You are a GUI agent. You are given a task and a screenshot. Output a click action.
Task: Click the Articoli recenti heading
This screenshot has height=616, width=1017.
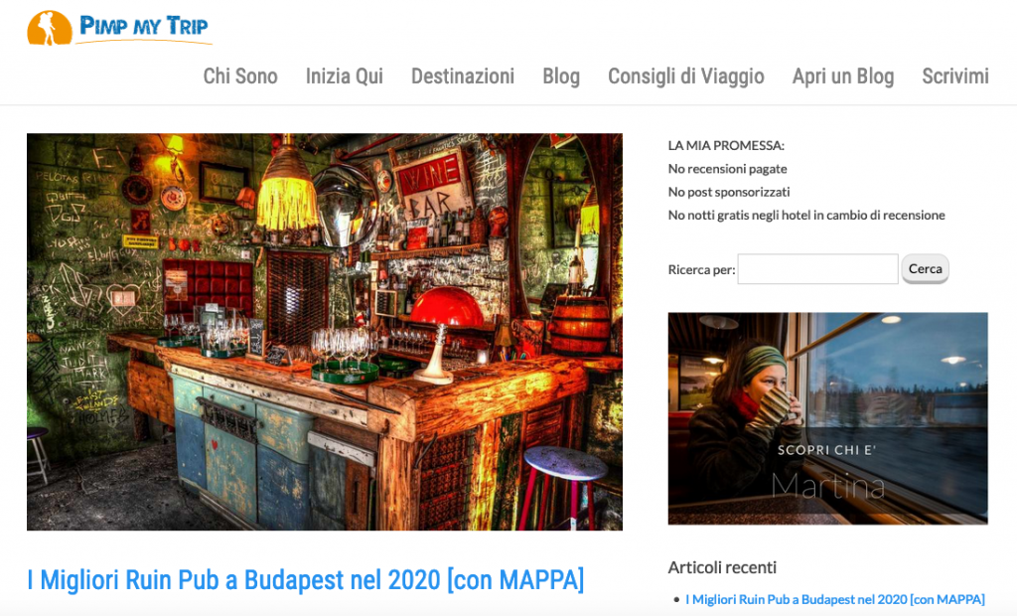pos(722,567)
